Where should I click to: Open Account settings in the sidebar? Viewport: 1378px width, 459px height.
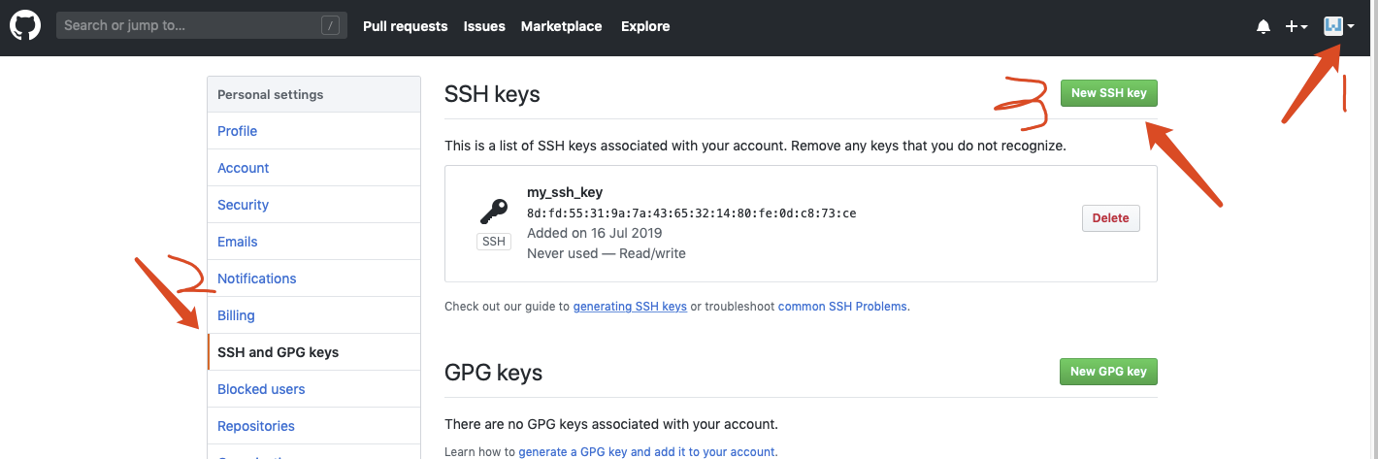314,168
